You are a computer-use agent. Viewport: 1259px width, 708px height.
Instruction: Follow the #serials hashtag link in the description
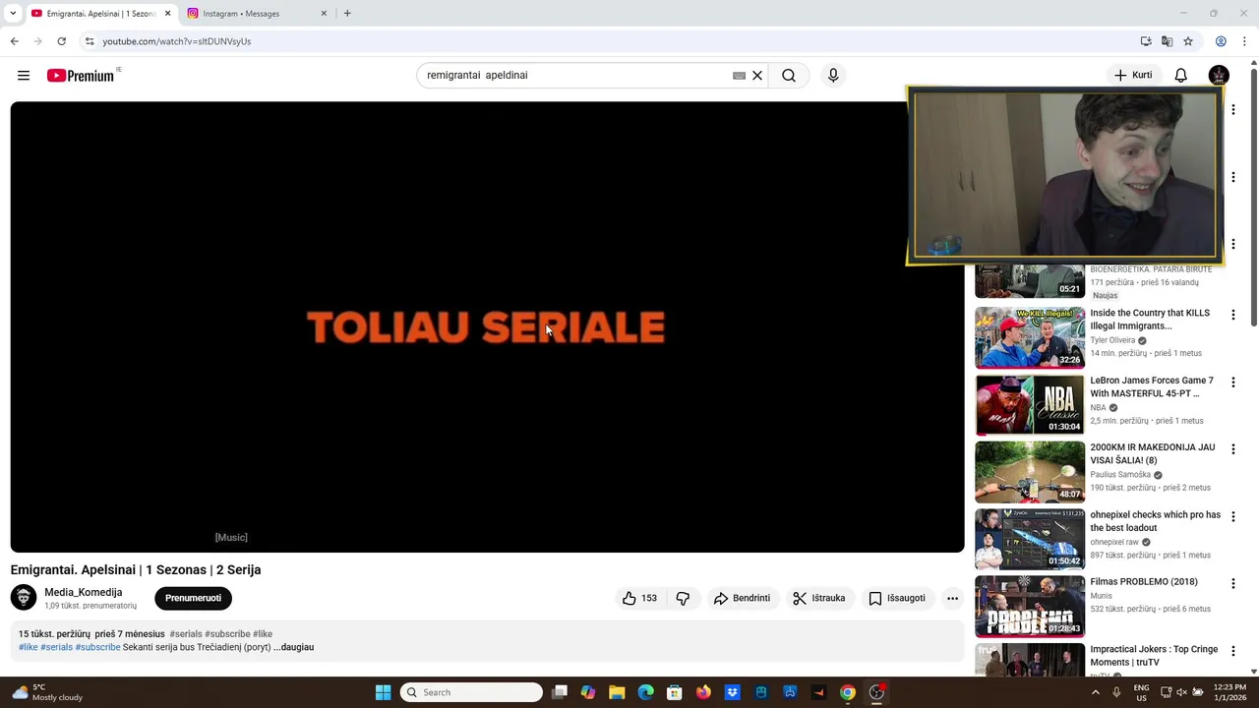click(56, 647)
